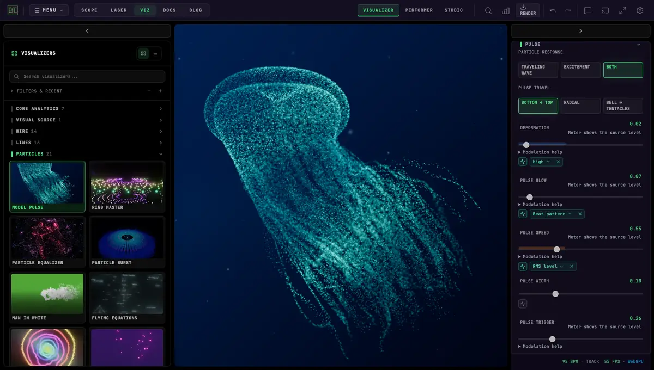Click the cast to screen icon
The image size is (654, 370).
605,10
